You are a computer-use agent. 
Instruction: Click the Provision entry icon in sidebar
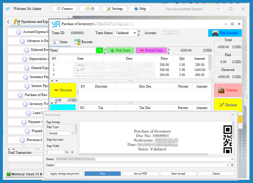(x=22, y=140)
